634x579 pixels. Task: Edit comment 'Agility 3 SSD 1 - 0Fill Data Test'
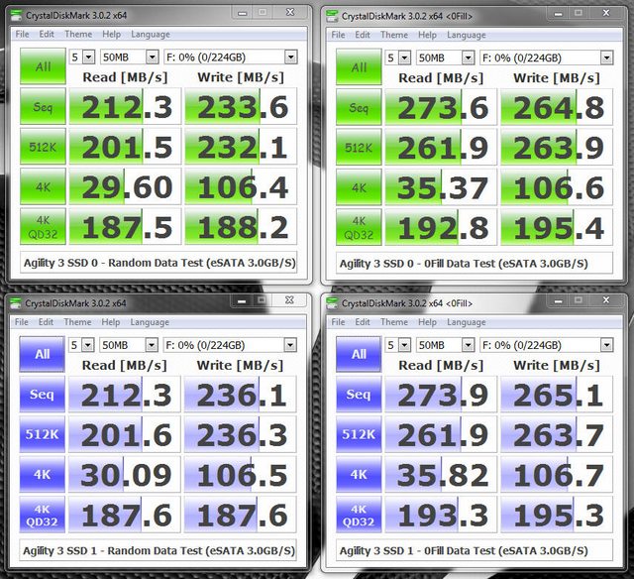475,550
